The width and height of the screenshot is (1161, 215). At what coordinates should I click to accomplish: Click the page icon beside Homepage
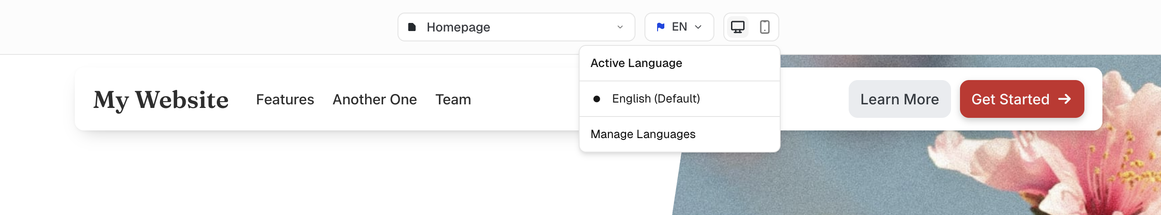(411, 27)
